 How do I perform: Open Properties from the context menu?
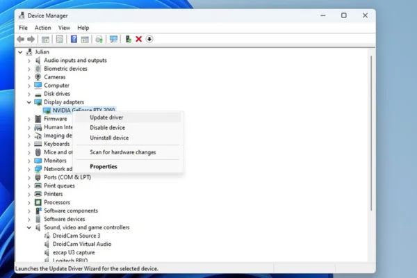click(x=104, y=167)
